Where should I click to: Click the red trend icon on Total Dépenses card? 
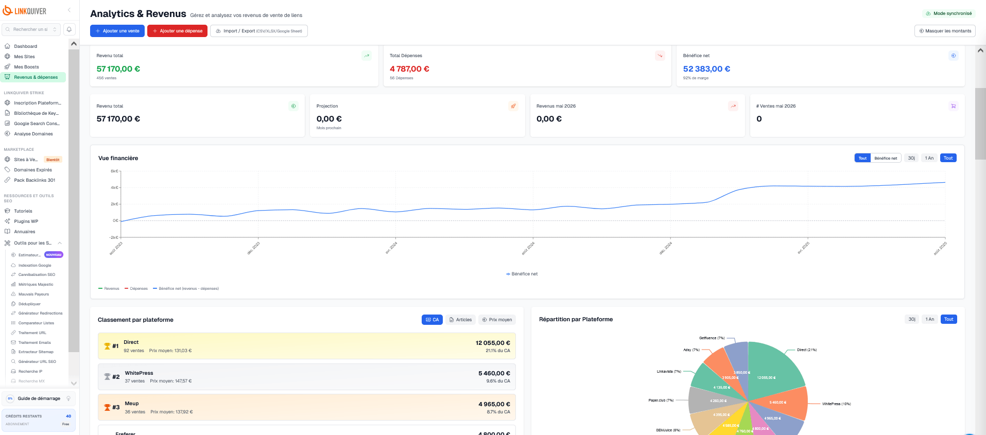click(x=660, y=56)
